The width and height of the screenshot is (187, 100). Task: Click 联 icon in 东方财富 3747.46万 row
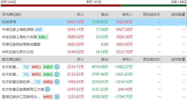(57, 74)
